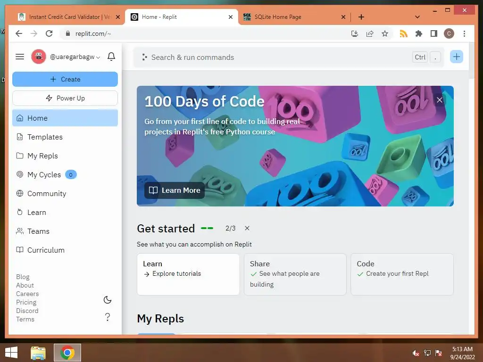Open the Code Create your first Repl card

402,274
